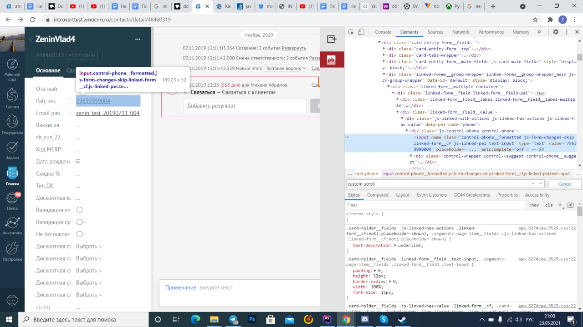The height and width of the screenshot is (327, 583).
Task: Toggle :hov element state panel
Action: (534, 205)
